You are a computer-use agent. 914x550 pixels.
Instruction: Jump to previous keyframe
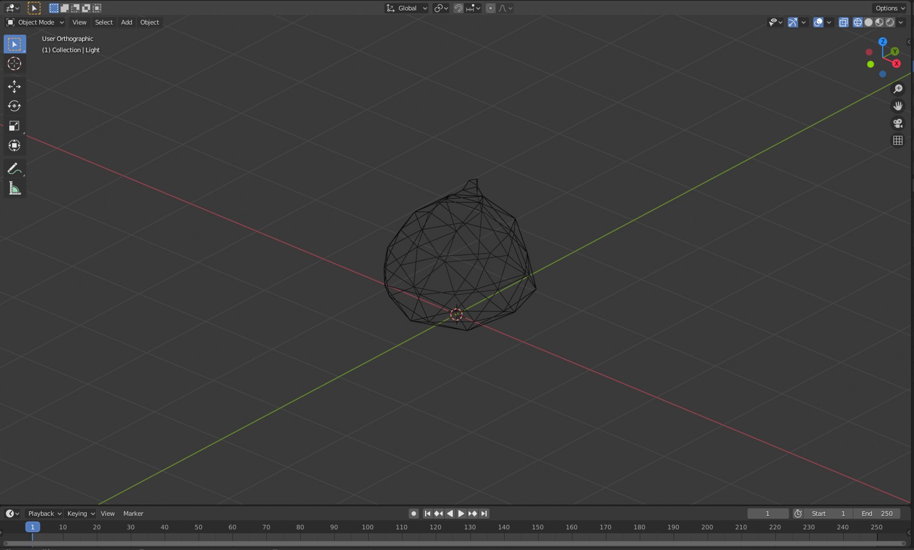coord(439,513)
